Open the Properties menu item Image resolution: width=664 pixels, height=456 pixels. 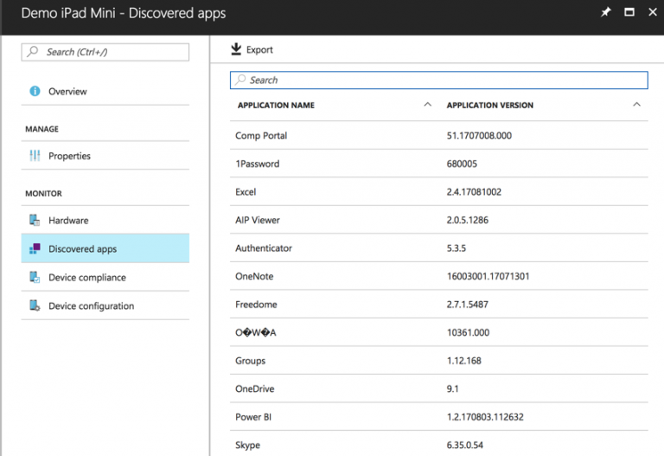click(105, 156)
